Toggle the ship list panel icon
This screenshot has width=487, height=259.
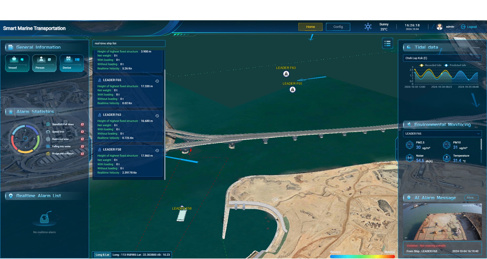[387, 43]
